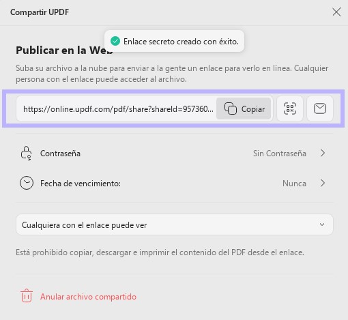This screenshot has width=348, height=320.
Task: Click the Fecha de vencimiento clock icon
Action: 27,183
